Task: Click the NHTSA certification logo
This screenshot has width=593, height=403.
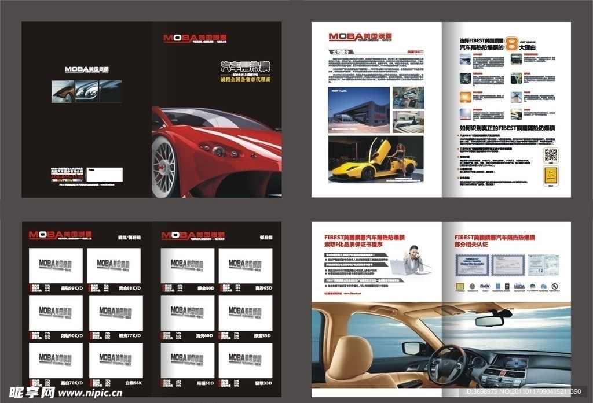Action: [x=519, y=286]
